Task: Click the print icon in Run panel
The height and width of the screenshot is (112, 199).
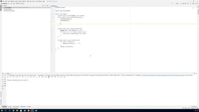Action: click(5, 84)
